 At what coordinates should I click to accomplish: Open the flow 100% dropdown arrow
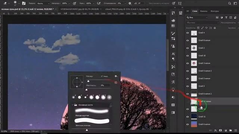93,3
